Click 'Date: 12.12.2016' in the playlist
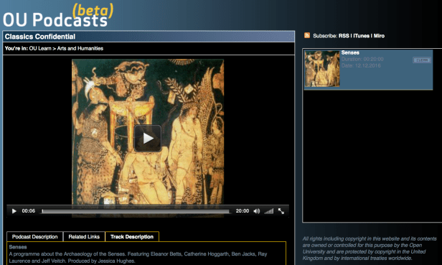 point(361,65)
